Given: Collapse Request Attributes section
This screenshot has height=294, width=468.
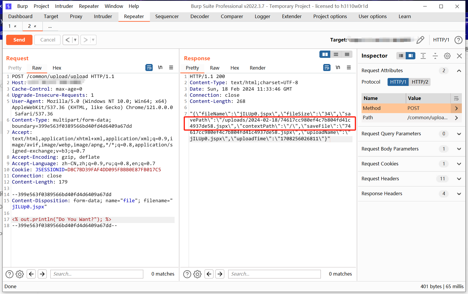Looking at the screenshot, I should tap(459, 71).
